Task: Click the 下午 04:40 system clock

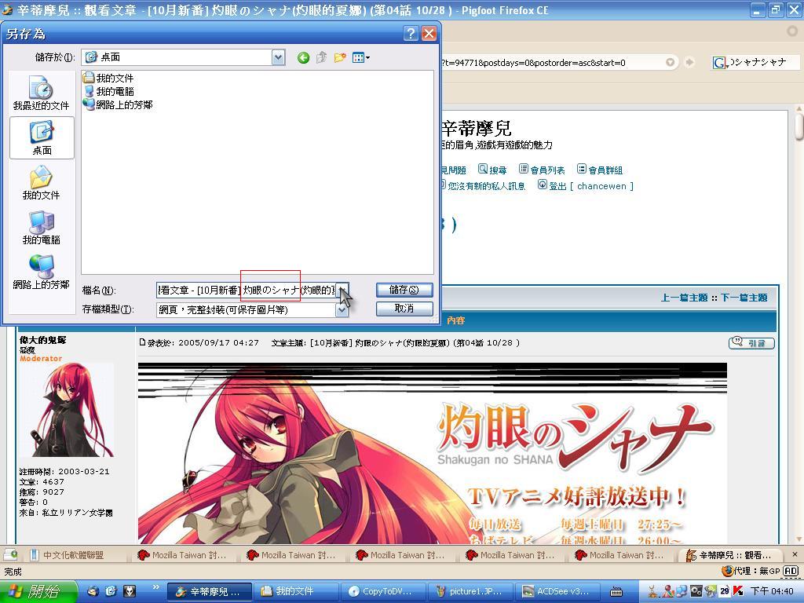Action: (773, 591)
